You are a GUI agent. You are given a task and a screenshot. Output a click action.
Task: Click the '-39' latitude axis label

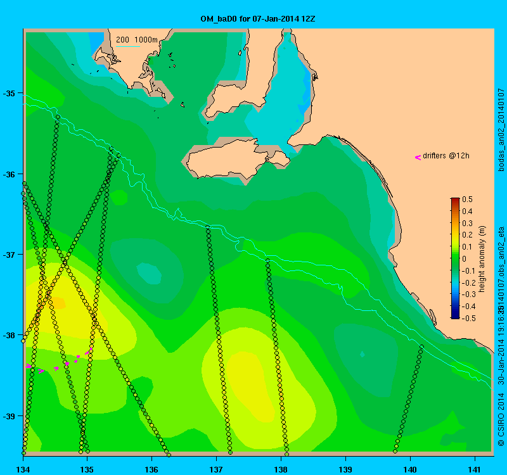pos(9,416)
